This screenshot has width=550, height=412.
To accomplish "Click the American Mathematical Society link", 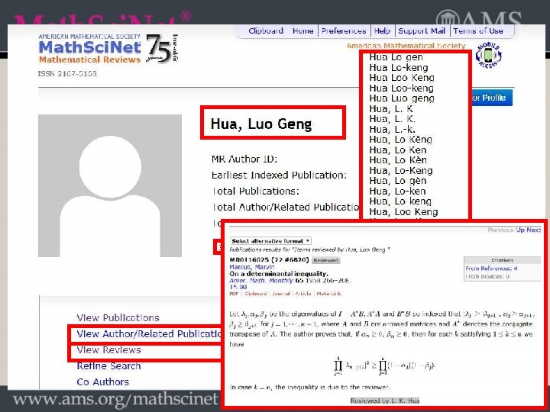I will click(406, 46).
